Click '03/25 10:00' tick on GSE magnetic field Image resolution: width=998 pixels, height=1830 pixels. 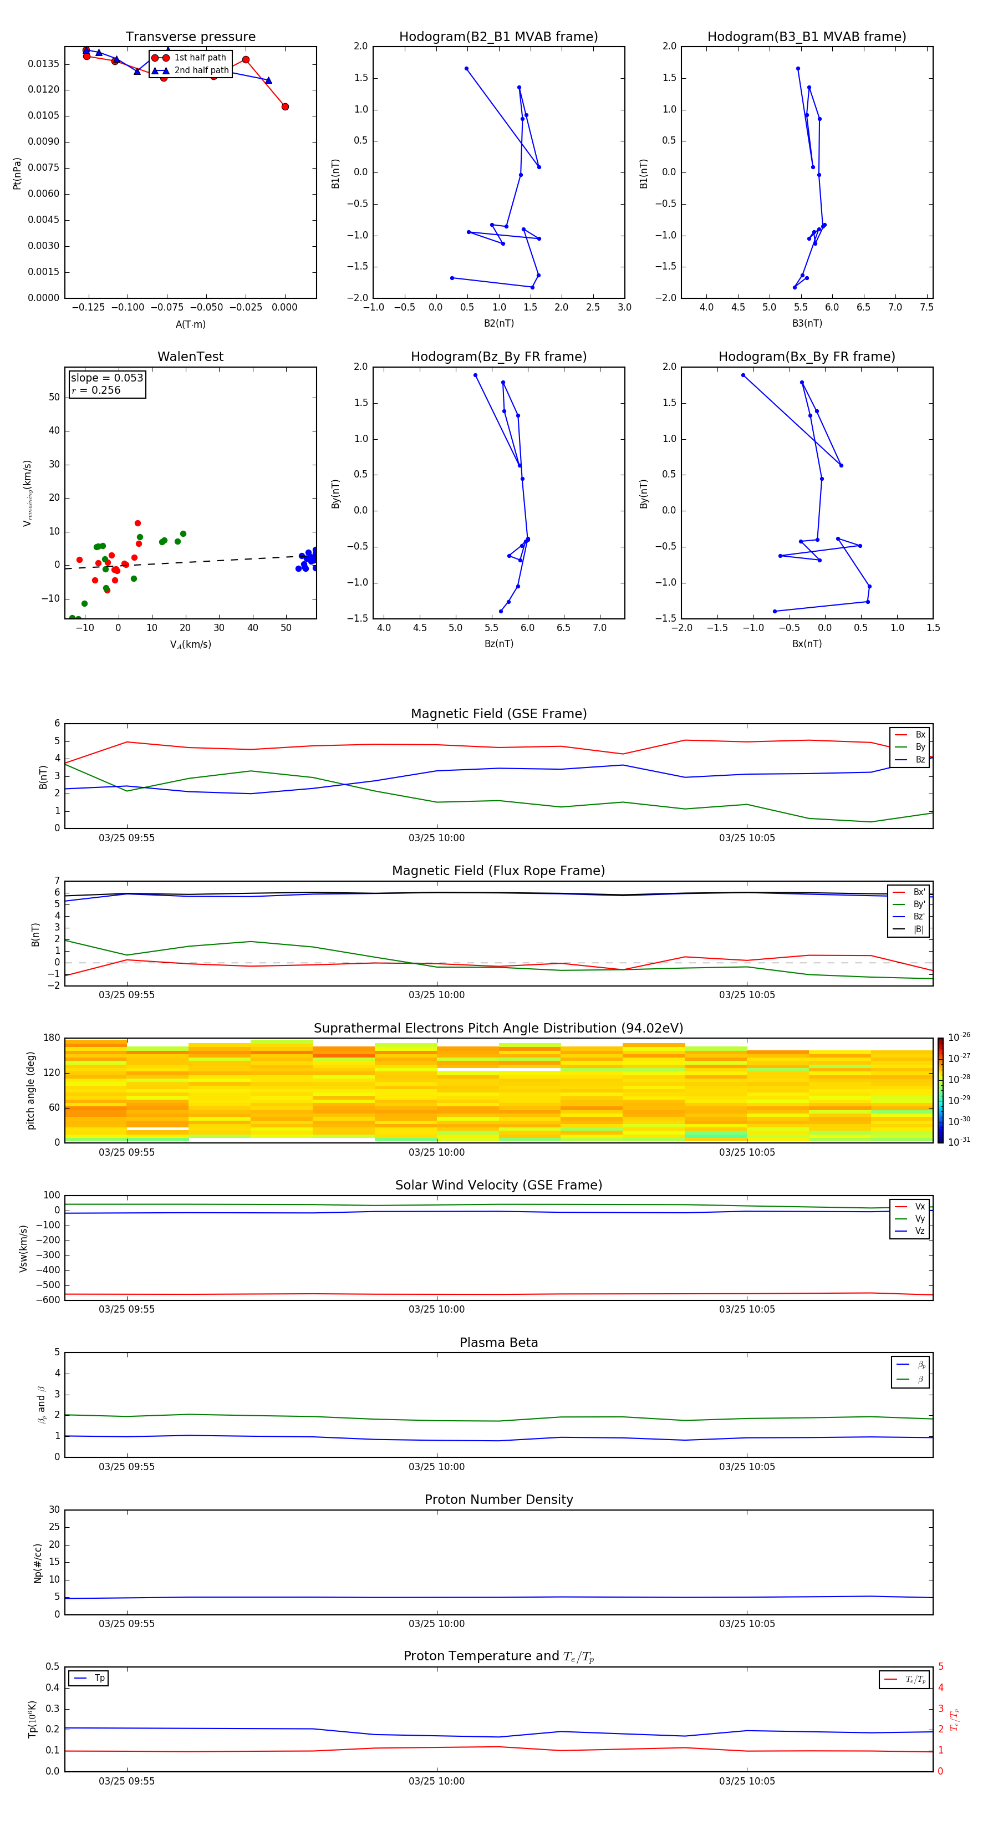click(436, 838)
